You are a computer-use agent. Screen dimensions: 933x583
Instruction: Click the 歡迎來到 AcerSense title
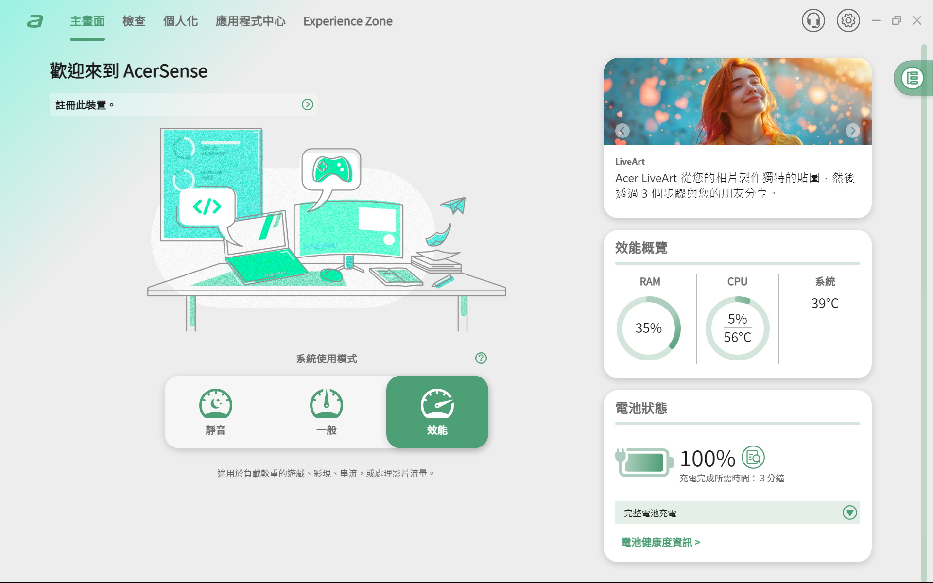click(128, 71)
